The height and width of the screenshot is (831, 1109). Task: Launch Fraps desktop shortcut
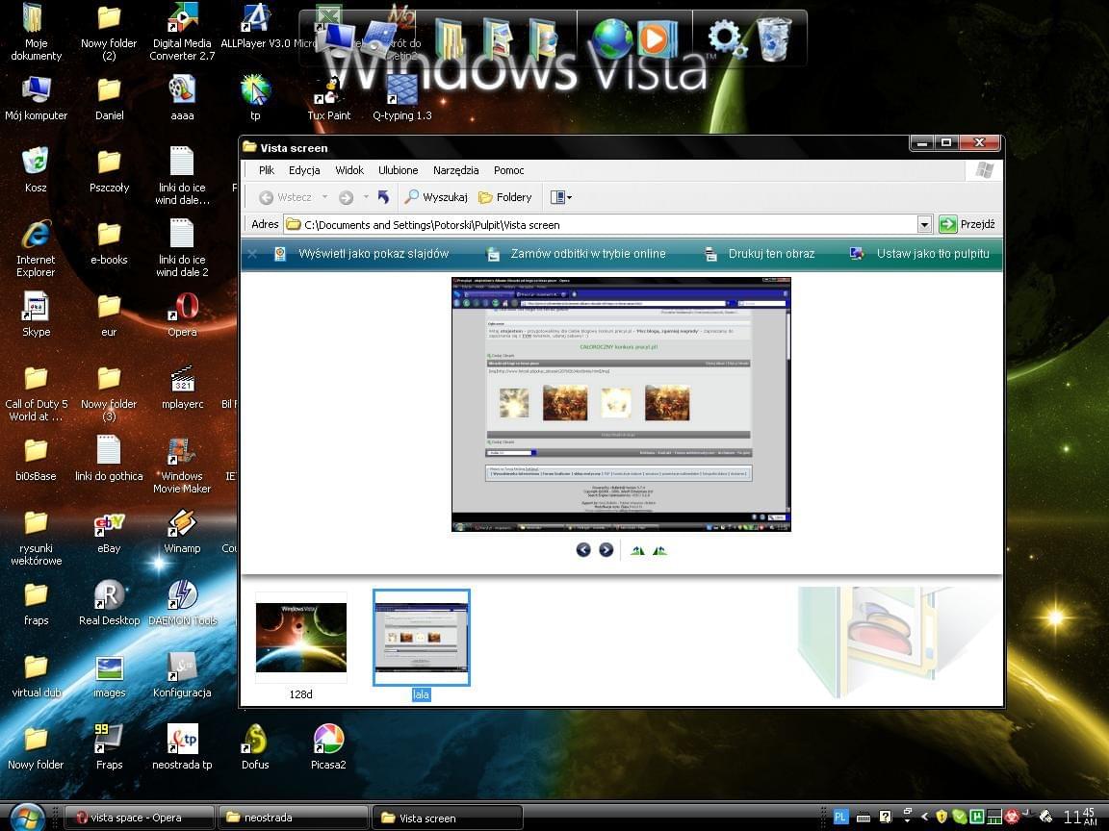click(110, 747)
